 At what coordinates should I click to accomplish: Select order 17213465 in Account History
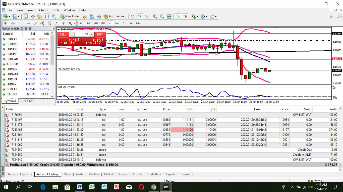(x=171, y=130)
